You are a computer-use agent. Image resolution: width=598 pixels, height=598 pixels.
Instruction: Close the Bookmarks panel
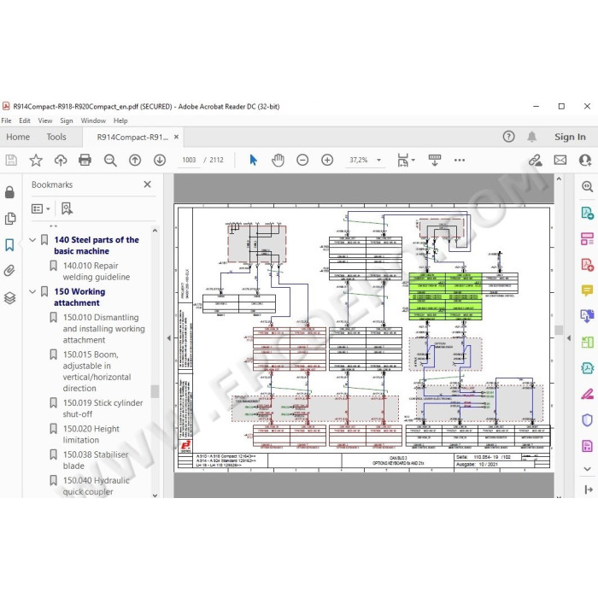pyautogui.click(x=147, y=185)
